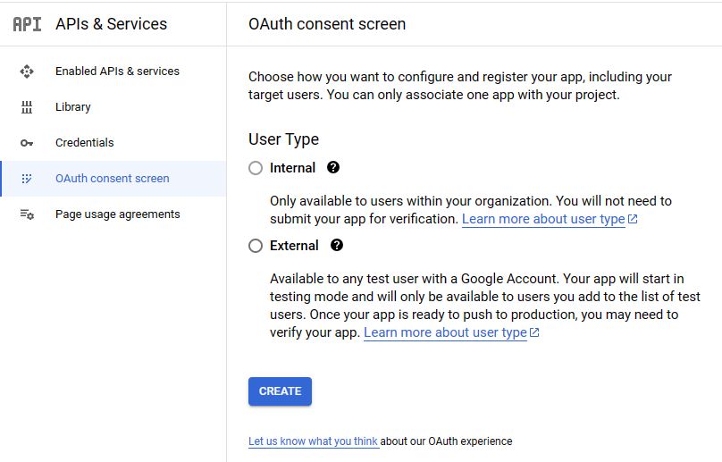722x462 pixels.
Task: Select the External user type radio button
Action: coord(256,246)
